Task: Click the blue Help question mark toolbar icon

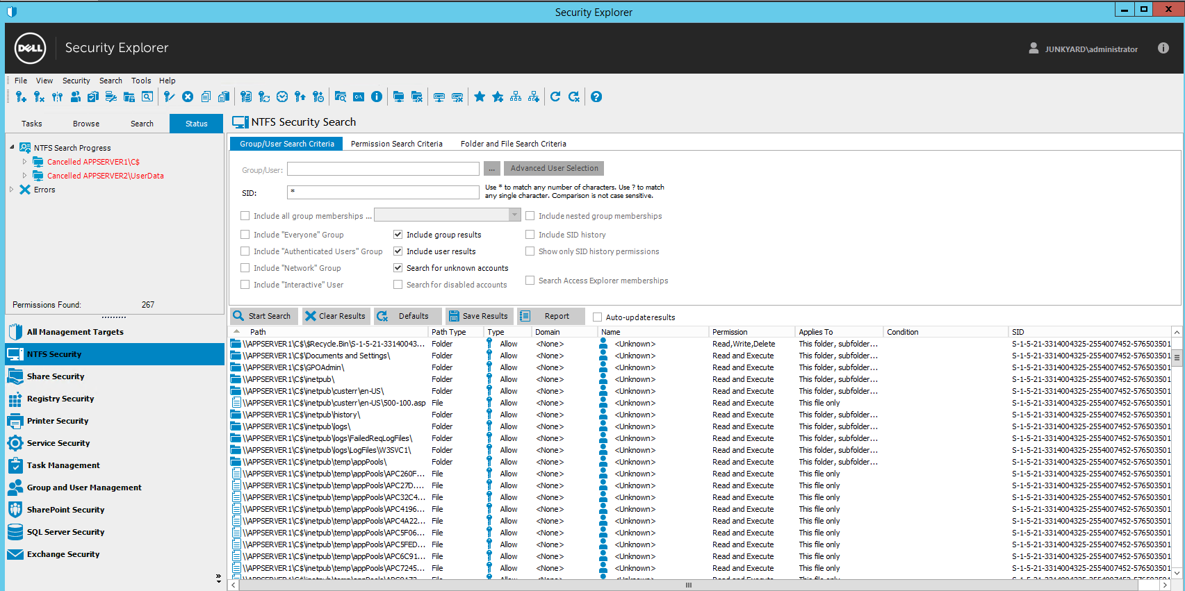Action: (596, 97)
